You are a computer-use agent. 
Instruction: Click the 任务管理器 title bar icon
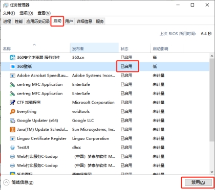point(6,5)
